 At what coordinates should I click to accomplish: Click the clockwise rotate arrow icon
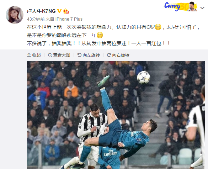pyautogui.click(x=109, y=55)
